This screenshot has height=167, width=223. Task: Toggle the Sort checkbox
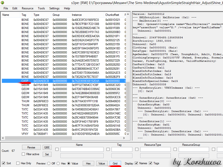(4, 163)
